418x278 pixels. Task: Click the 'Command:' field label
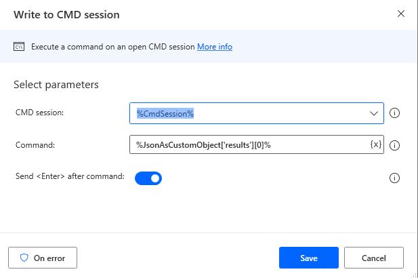pyautogui.click(x=37, y=144)
